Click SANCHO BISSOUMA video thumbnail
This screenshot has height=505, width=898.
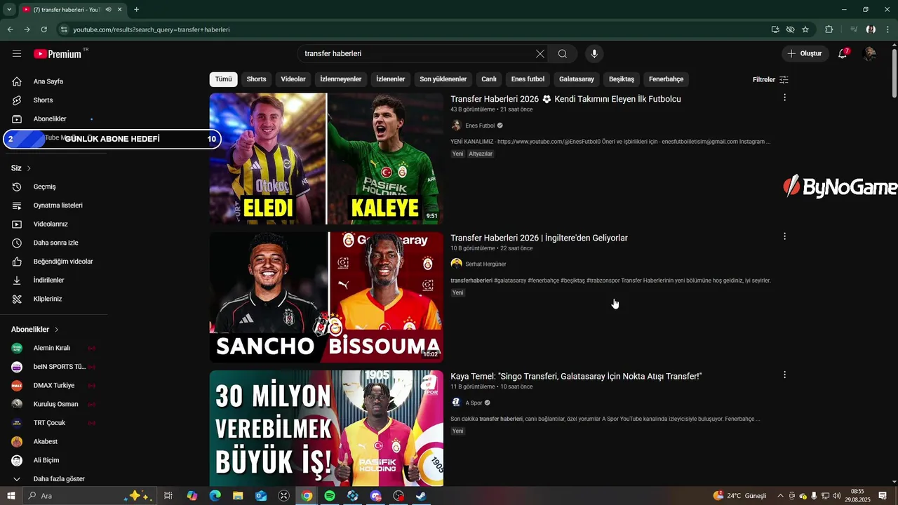point(326,297)
